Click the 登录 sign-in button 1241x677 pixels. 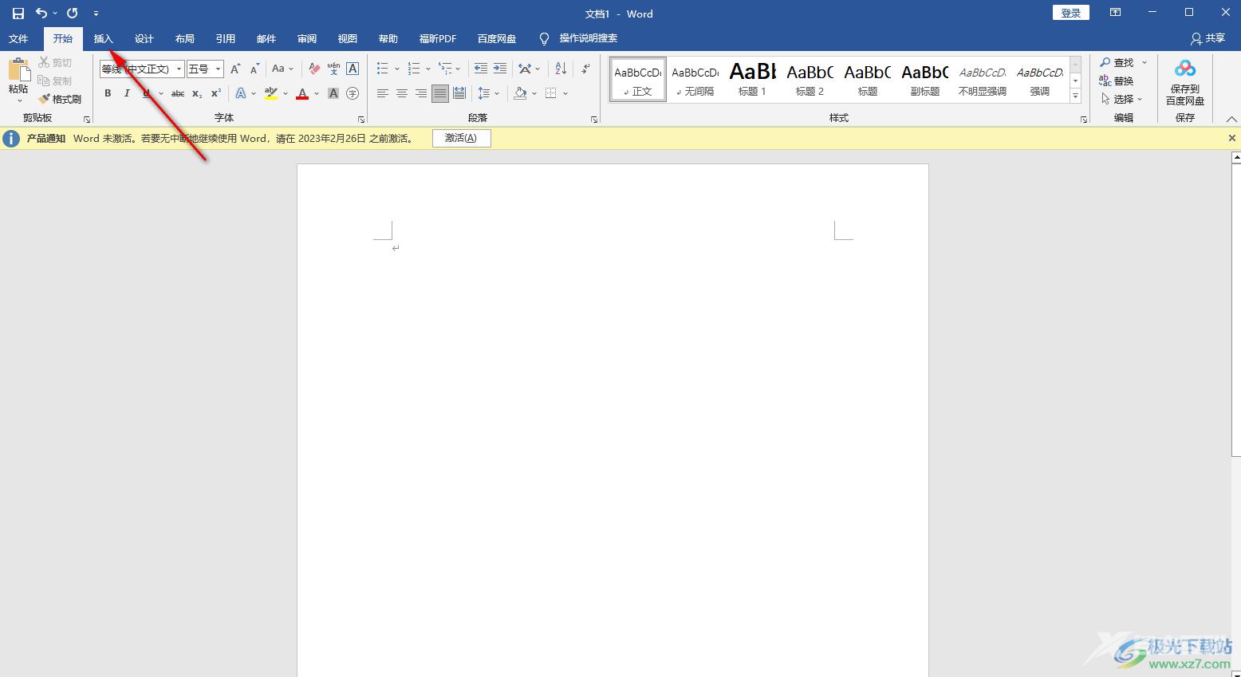(x=1071, y=13)
